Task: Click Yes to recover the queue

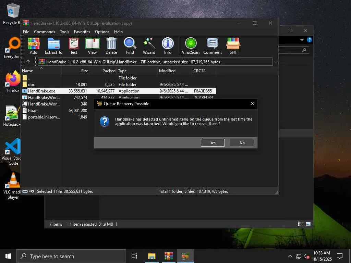Action: coord(213,143)
